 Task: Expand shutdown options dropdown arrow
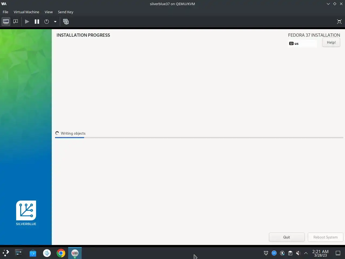point(55,22)
